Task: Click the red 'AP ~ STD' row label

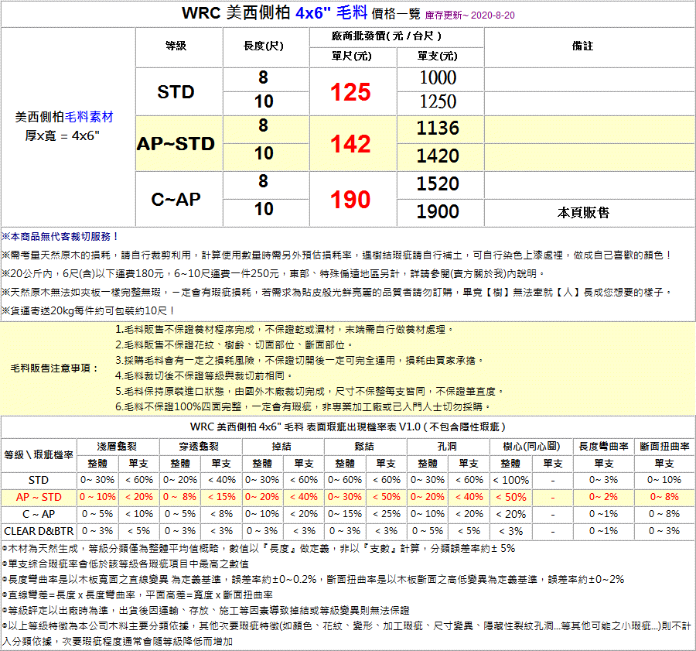Action: coord(39,497)
